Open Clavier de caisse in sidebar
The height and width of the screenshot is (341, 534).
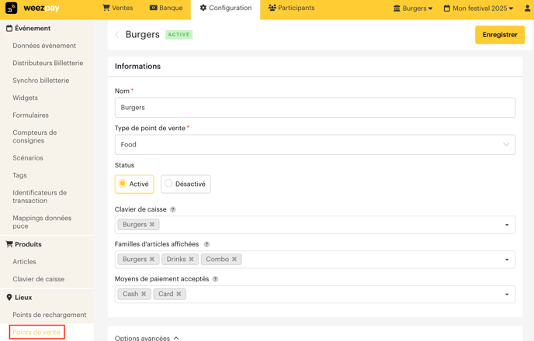pos(39,279)
